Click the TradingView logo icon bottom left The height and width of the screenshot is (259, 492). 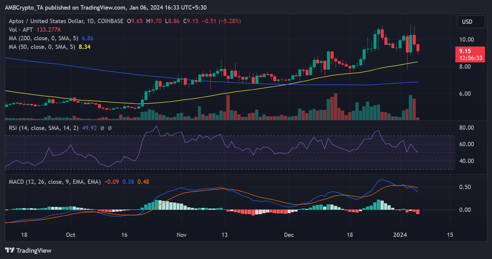click(10, 251)
